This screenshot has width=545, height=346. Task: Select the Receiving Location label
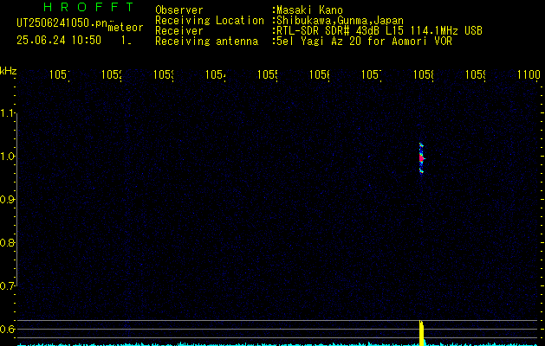[x=210, y=21]
